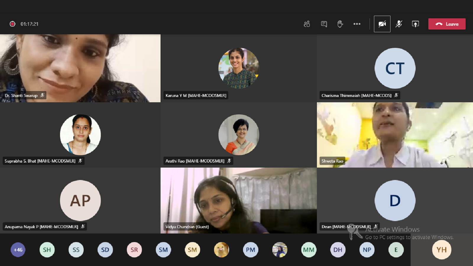Open the share content tray
The image size is (473, 266).
click(x=415, y=24)
